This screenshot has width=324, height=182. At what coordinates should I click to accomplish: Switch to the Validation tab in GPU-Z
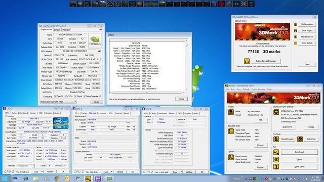click(x=66, y=30)
